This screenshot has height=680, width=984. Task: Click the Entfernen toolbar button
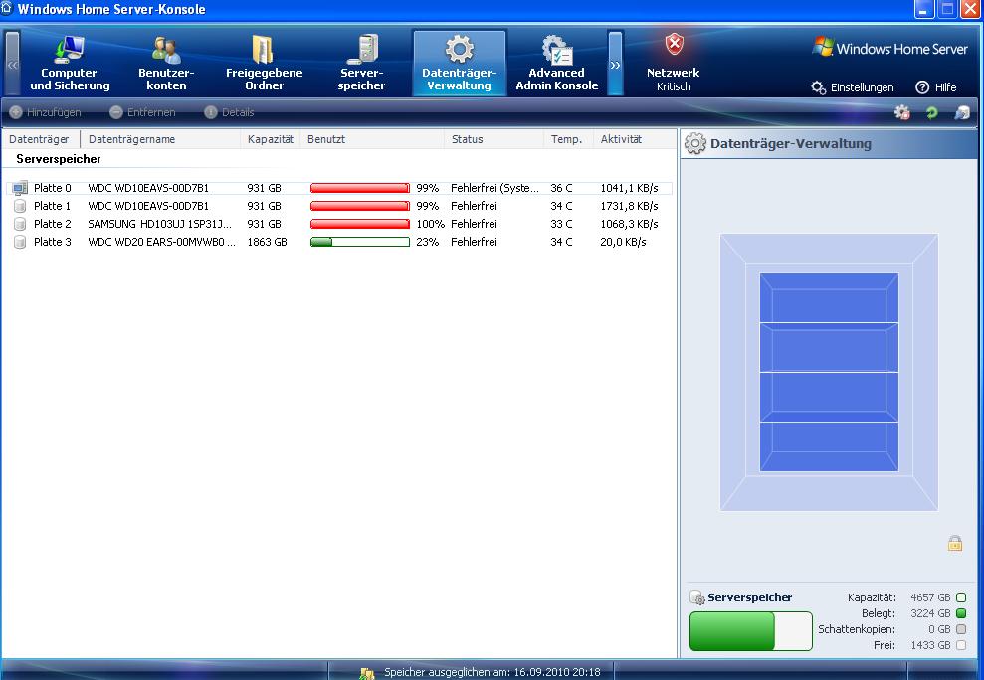point(142,112)
